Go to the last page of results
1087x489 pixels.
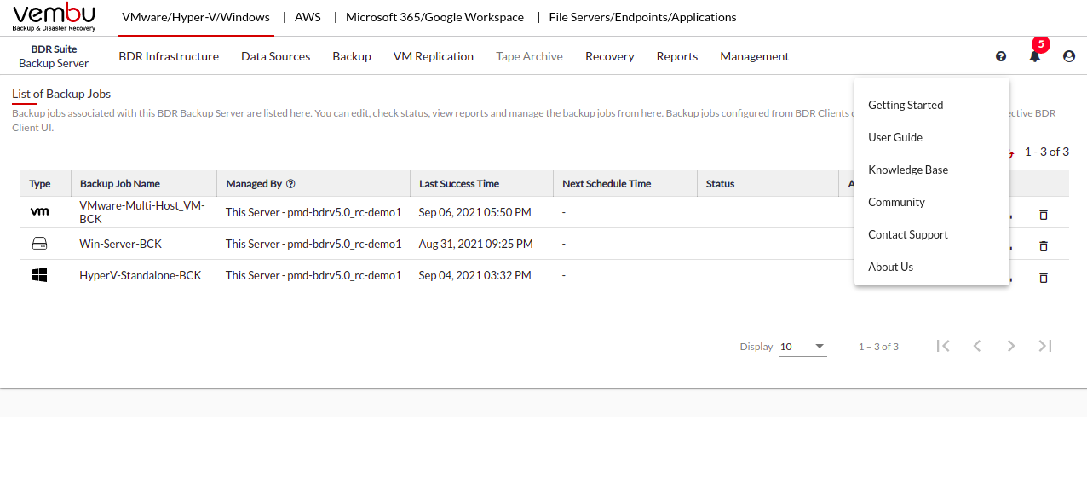1045,346
